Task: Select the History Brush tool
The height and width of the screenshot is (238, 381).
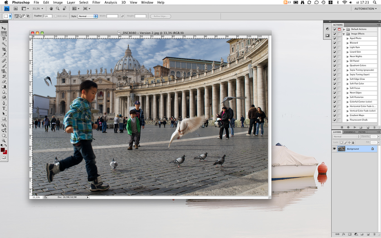Action: point(4,76)
